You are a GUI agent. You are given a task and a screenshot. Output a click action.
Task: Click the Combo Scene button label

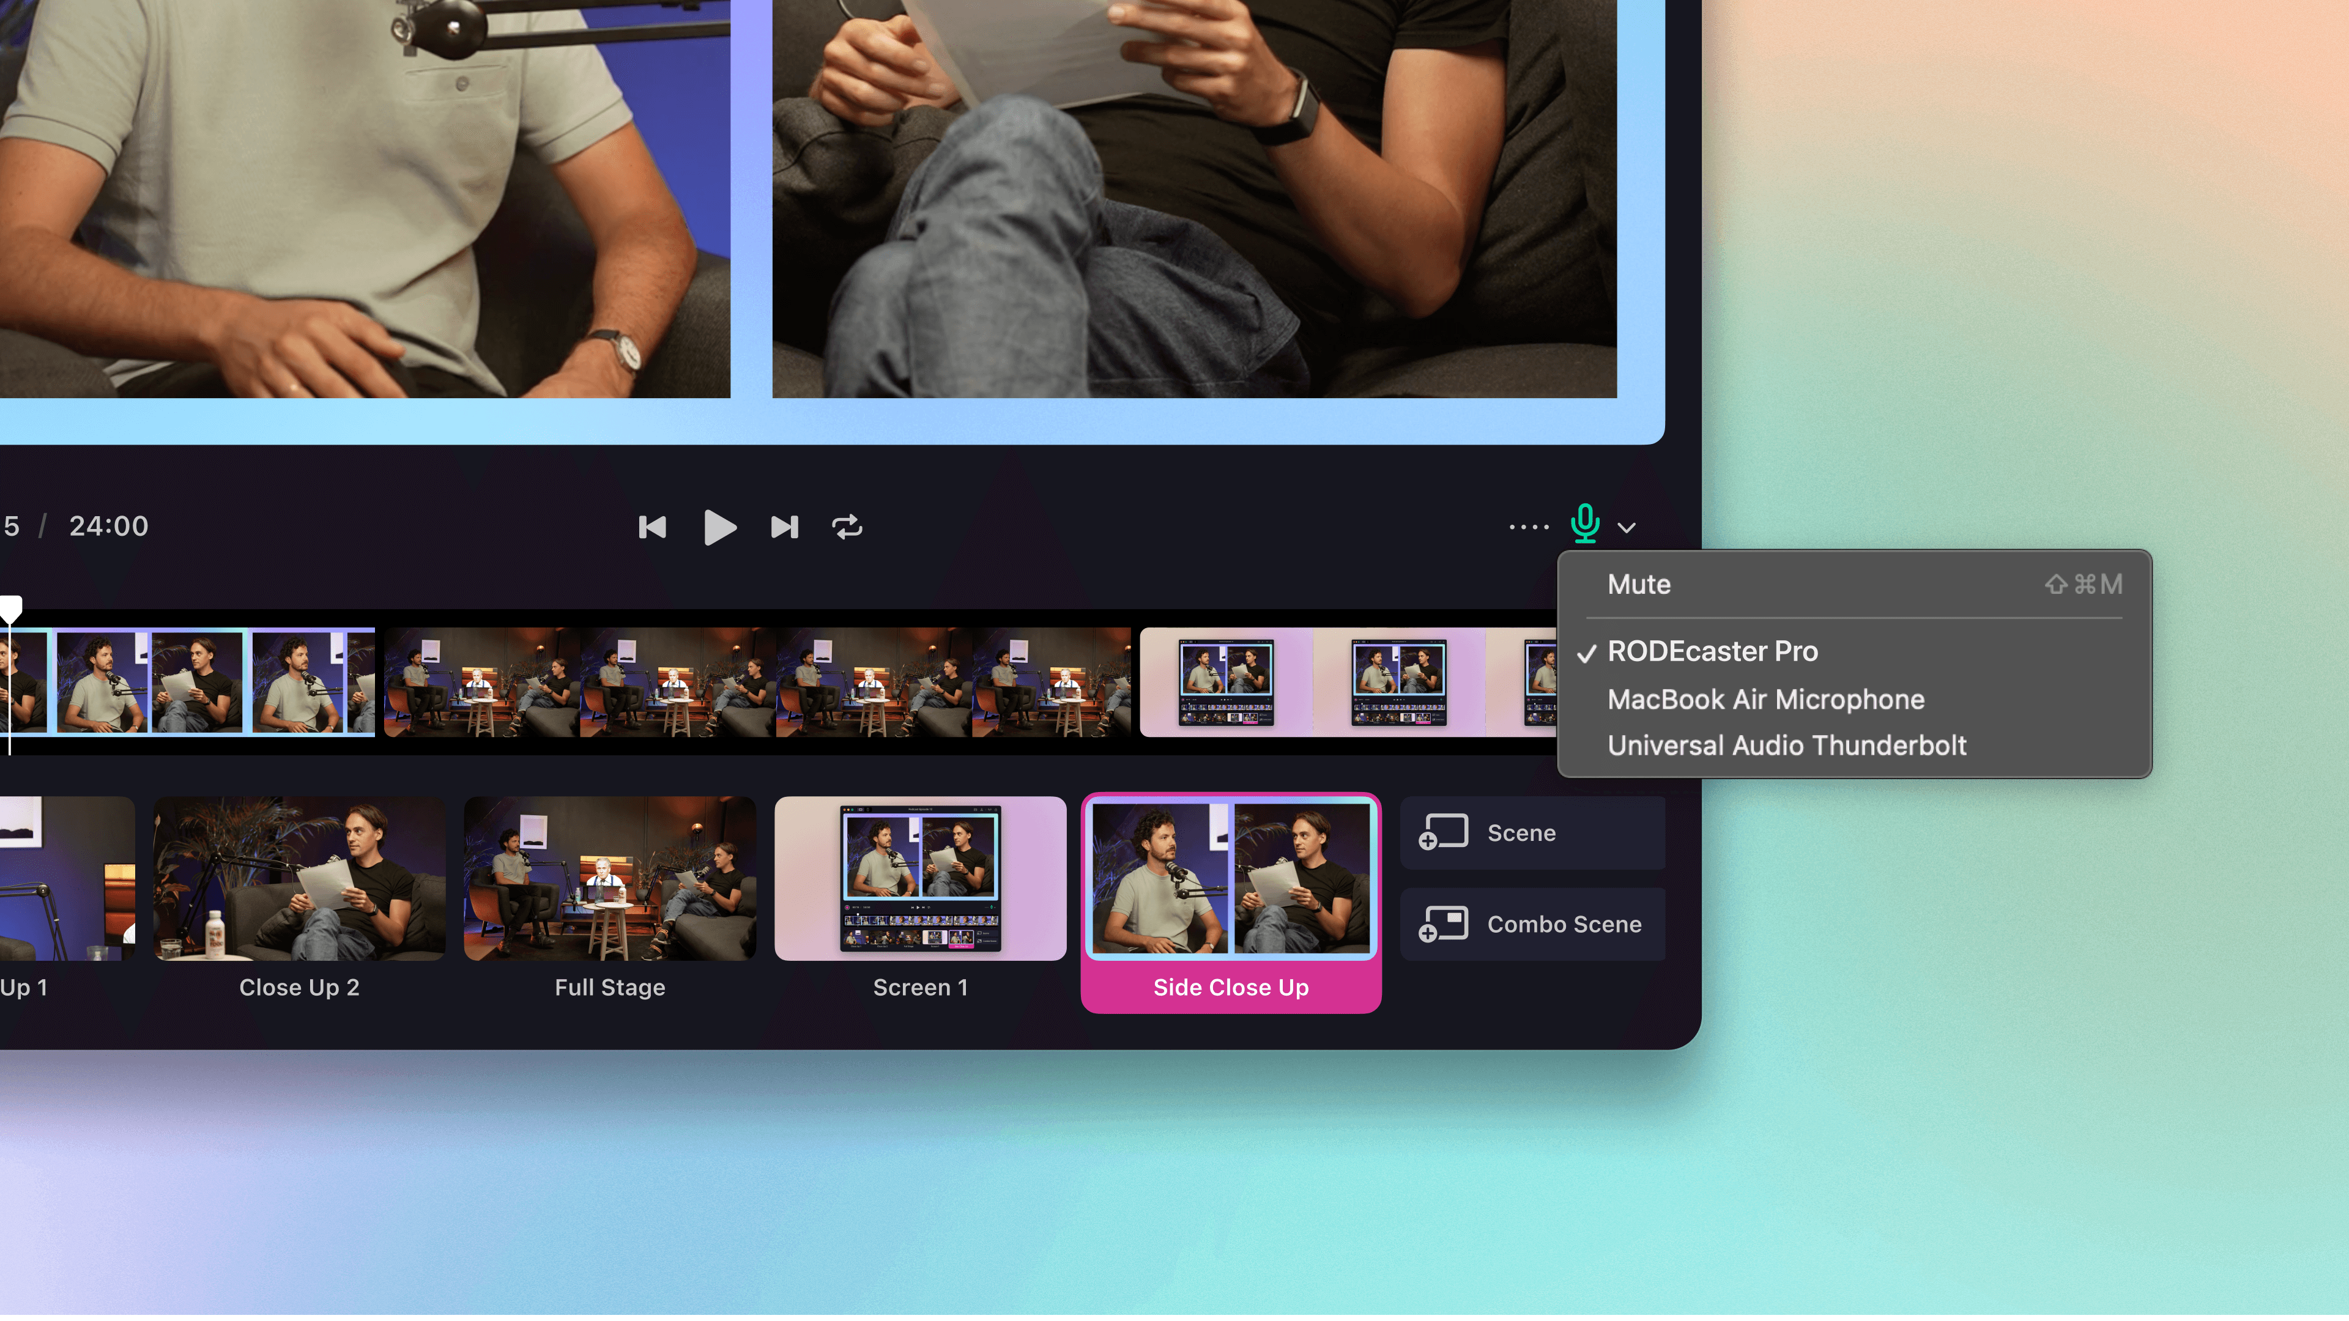pyautogui.click(x=1564, y=925)
